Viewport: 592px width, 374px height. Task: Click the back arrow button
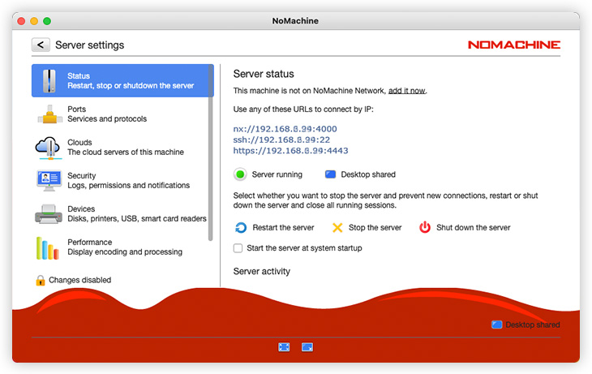pos(41,45)
